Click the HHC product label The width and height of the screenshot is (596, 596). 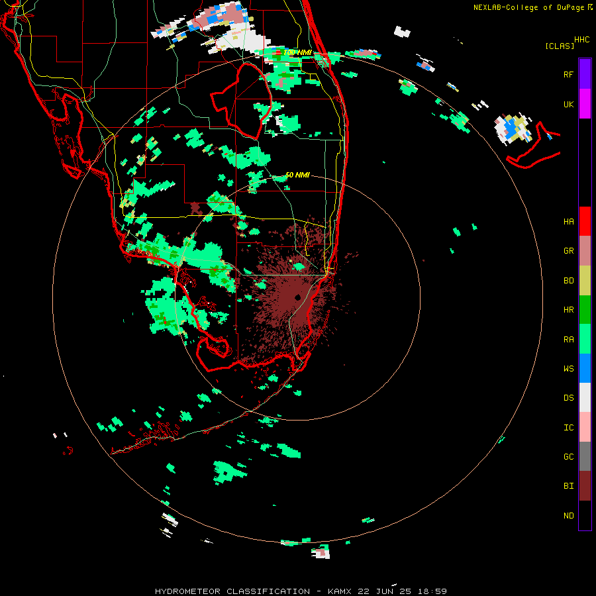(x=581, y=40)
